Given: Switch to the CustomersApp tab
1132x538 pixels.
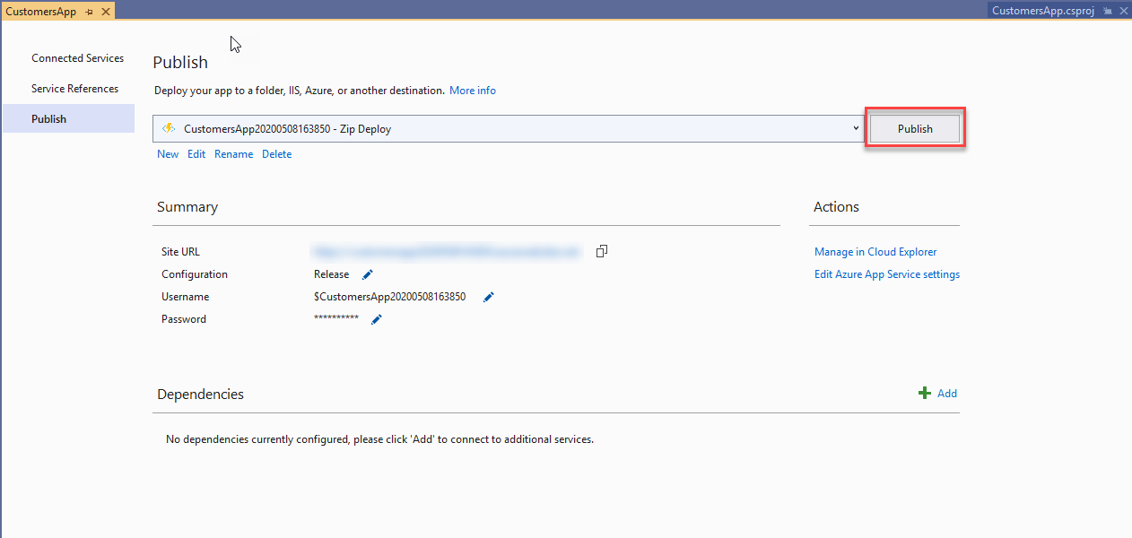Looking at the screenshot, I should [x=41, y=12].
